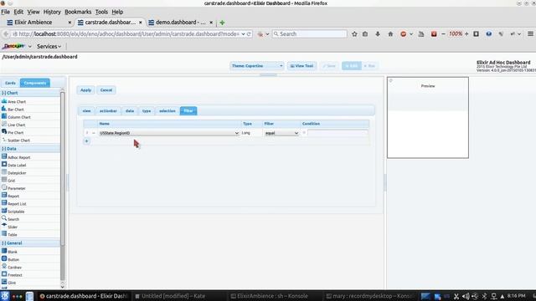
Task: Switch to the data tab
Action: pos(130,111)
